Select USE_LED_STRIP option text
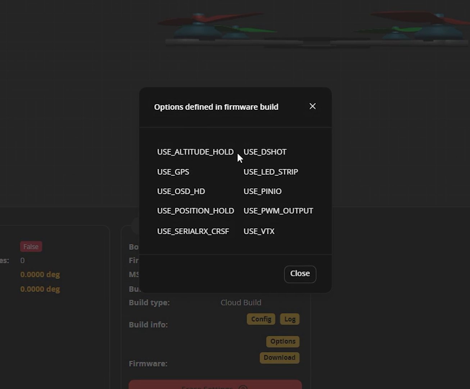The height and width of the screenshot is (389, 470). (271, 172)
